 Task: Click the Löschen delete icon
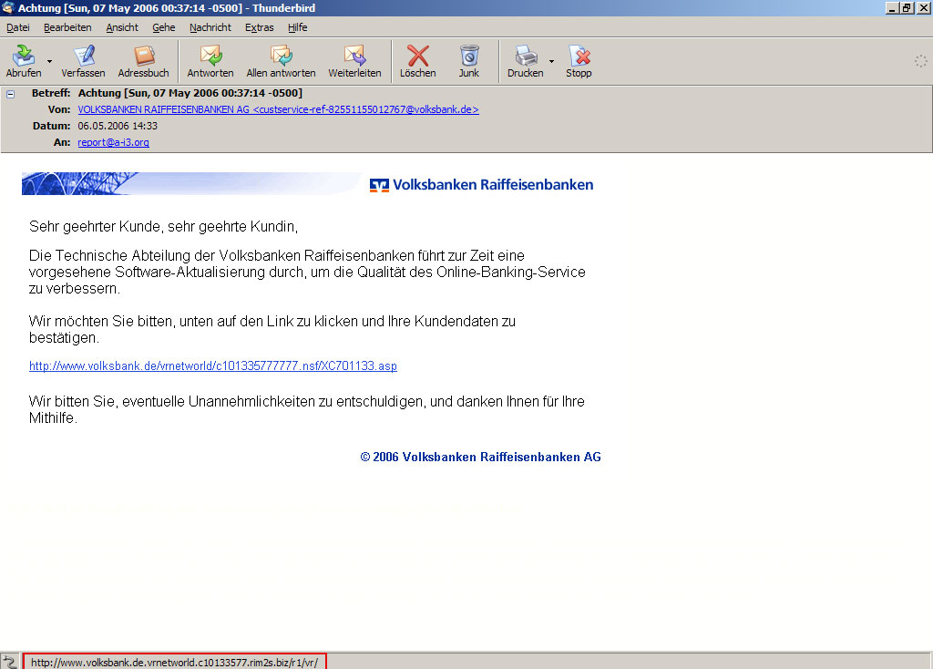417,56
